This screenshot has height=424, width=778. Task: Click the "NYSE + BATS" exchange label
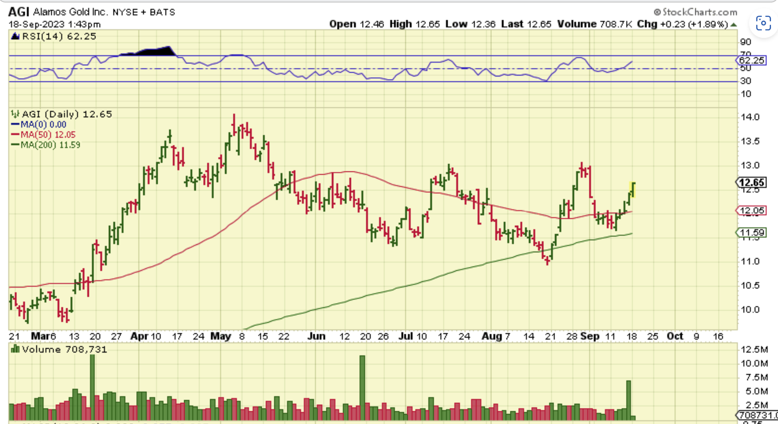[x=144, y=12]
